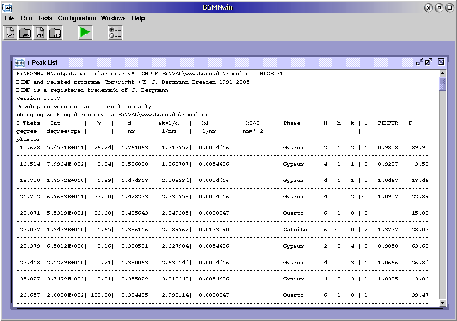Click the 2 Theta value "11.628"

30,148
